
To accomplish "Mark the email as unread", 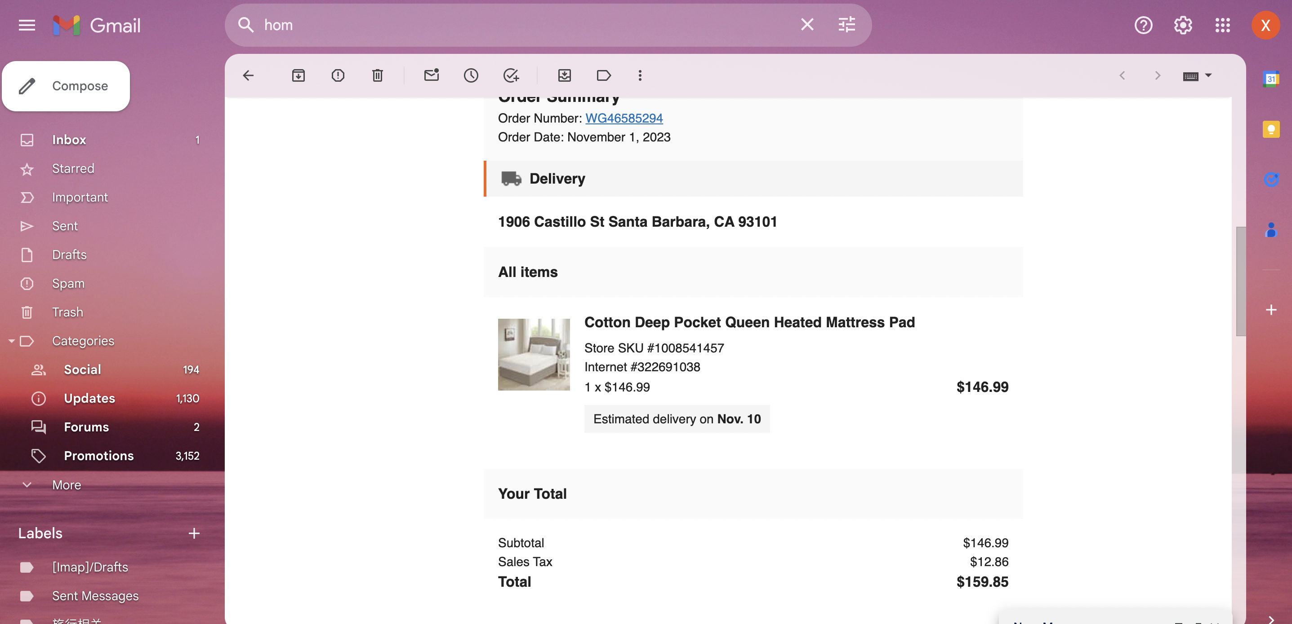I will click(431, 75).
